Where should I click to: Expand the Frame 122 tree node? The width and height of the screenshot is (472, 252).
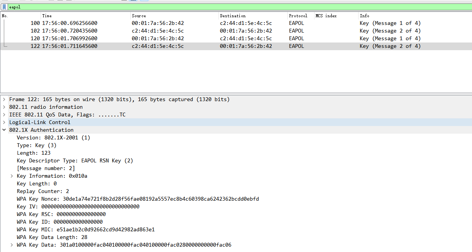[4, 99]
